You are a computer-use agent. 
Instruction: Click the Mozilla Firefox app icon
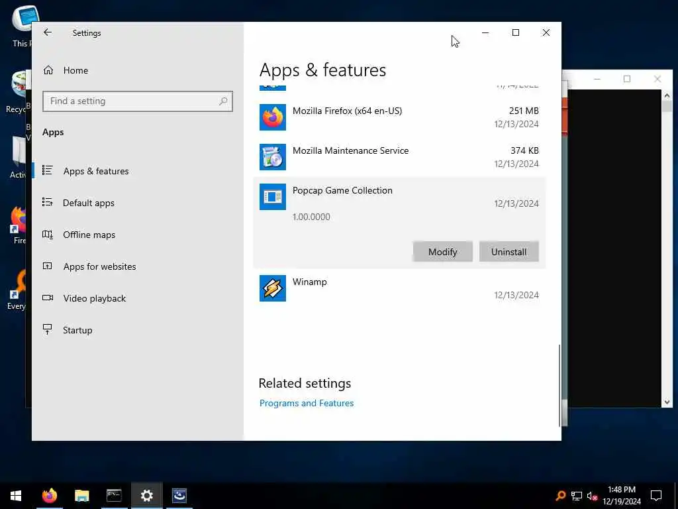click(x=272, y=117)
